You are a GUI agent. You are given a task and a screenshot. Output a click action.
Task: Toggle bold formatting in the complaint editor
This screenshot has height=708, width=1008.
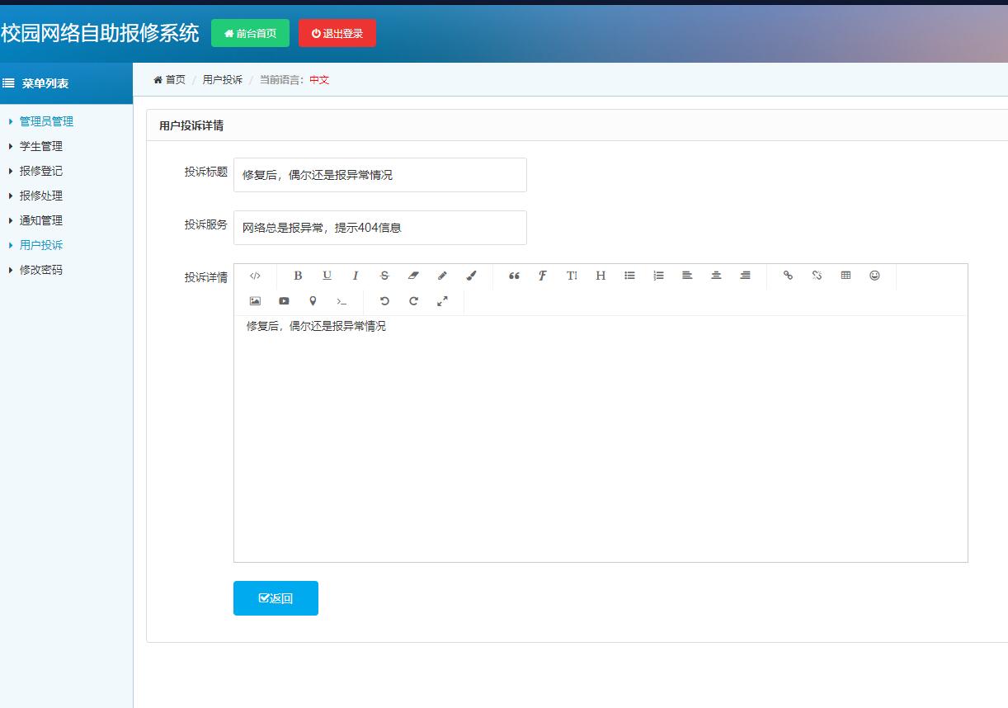[x=298, y=276]
